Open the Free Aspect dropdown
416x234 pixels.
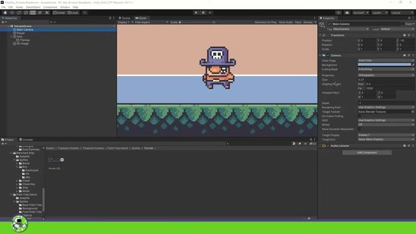(x=151, y=22)
